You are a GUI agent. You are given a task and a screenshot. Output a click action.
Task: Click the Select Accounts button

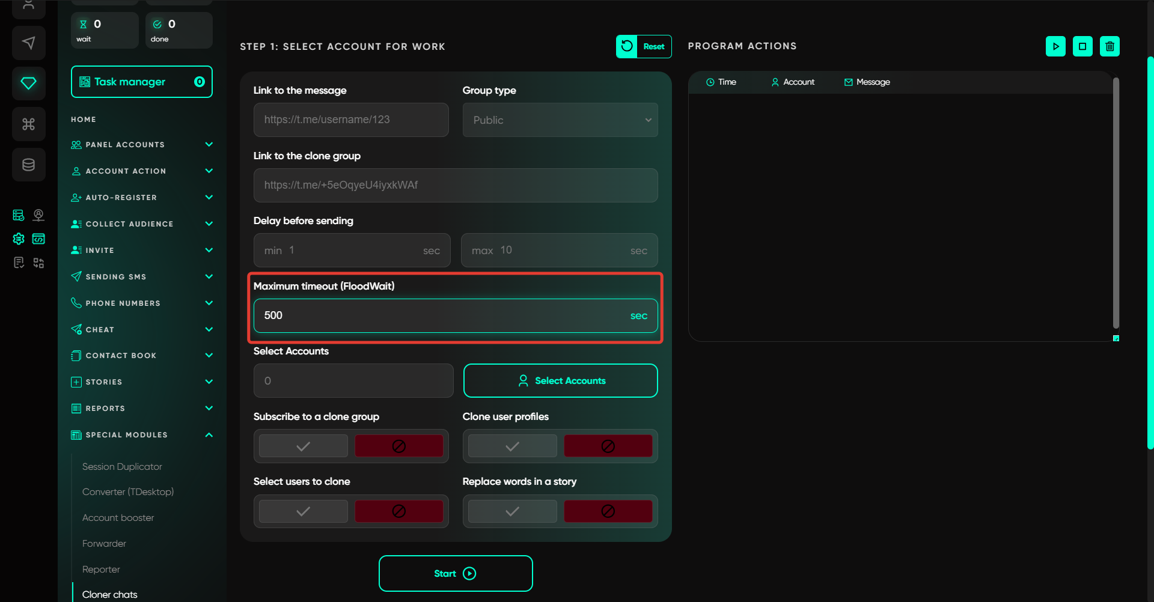560,381
